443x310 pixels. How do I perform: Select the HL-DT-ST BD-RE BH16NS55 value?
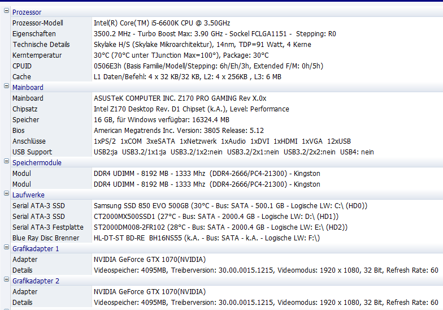207,238
